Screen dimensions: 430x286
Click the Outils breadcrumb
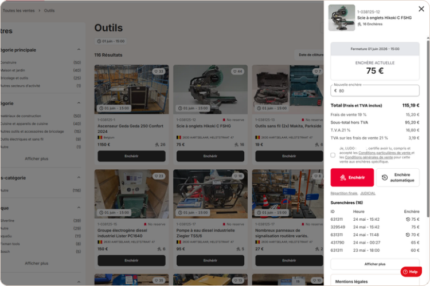point(49,10)
